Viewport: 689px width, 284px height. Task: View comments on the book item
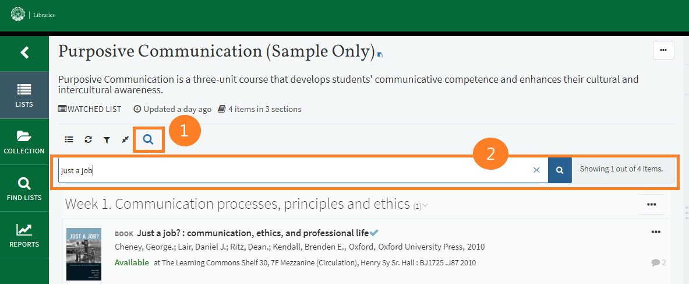[658, 263]
